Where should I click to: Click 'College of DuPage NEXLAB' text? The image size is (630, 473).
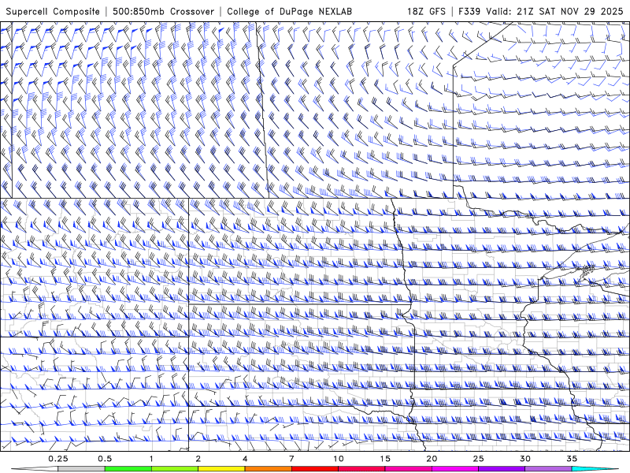tap(289, 11)
